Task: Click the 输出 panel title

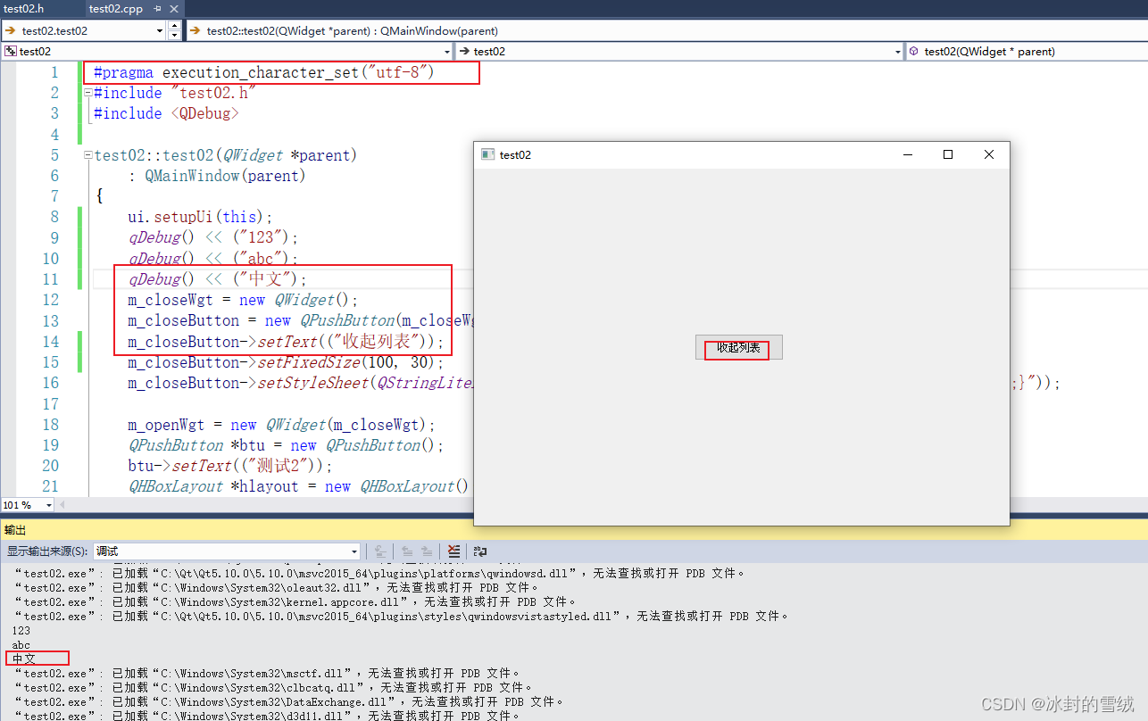Action: (x=15, y=530)
